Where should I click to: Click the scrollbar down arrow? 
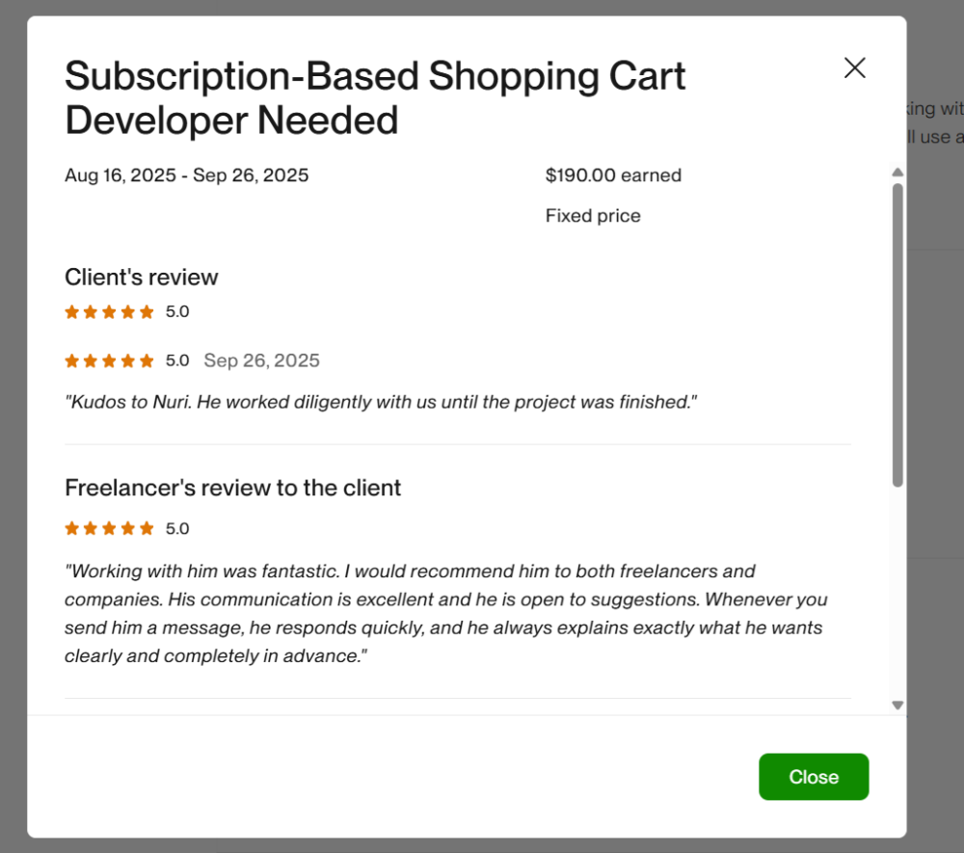897,706
